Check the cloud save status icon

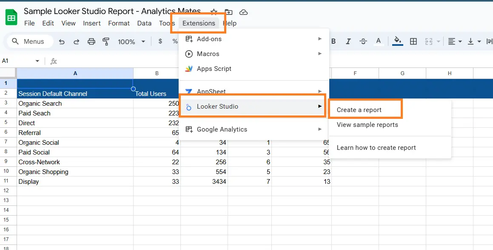pos(243,12)
